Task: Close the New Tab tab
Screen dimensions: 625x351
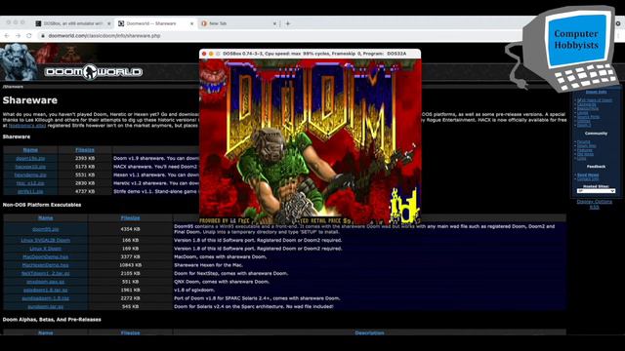Action: (274, 23)
